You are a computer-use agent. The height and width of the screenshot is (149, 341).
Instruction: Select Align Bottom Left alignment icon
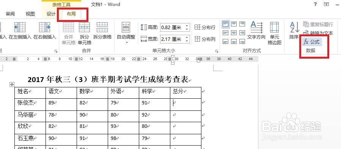(226, 41)
